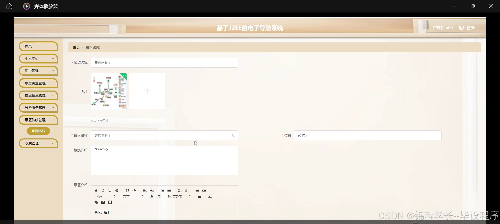Screen dimensions: 500x224
Task: Apply subscript formatting
Action: [x=180, y=190]
